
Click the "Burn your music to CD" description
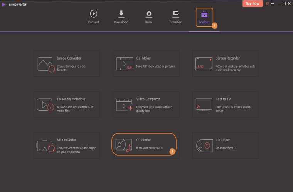[150, 148]
